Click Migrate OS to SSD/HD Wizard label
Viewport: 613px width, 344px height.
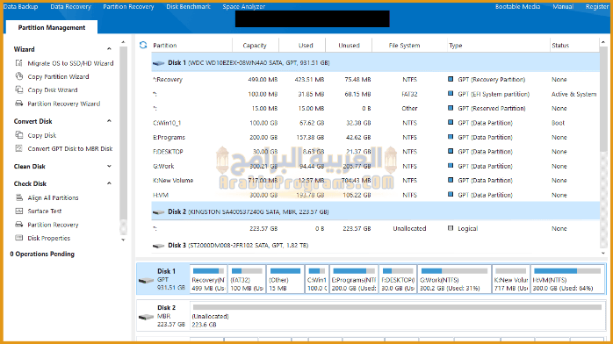tap(70, 63)
